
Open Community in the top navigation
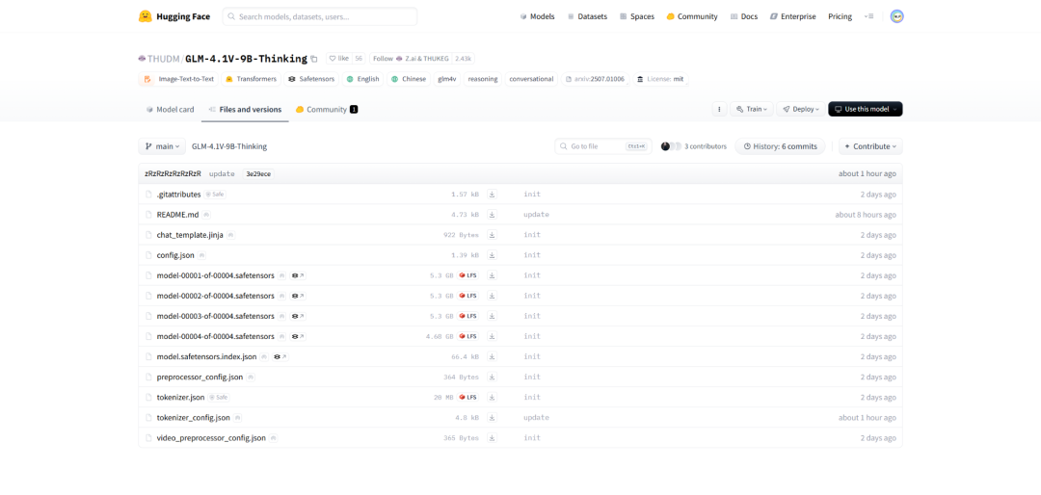[692, 16]
